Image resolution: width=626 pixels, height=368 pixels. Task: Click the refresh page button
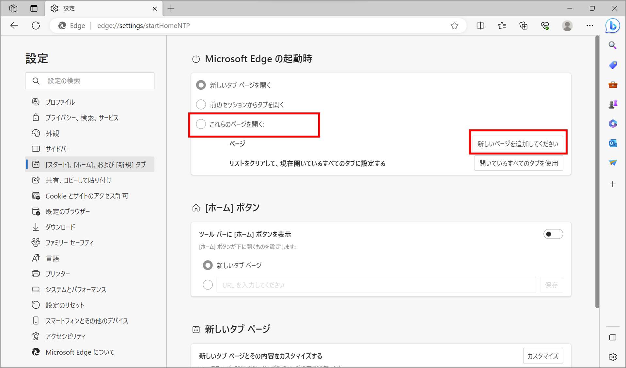(36, 26)
